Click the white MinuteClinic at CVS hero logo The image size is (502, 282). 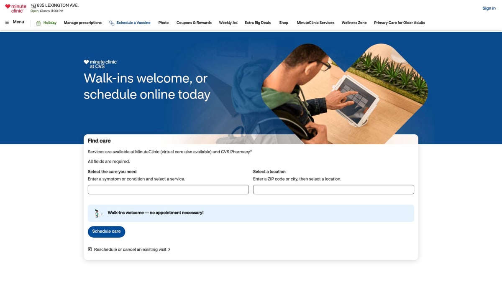click(x=100, y=63)
